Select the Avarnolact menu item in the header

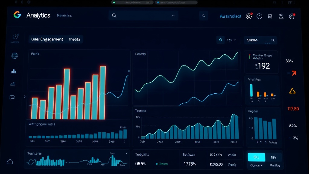tap(230, 17)
